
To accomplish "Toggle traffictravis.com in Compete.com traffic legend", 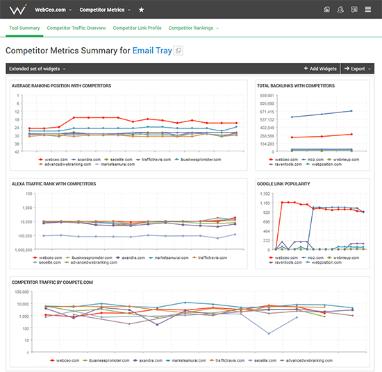I will [227, 361].
